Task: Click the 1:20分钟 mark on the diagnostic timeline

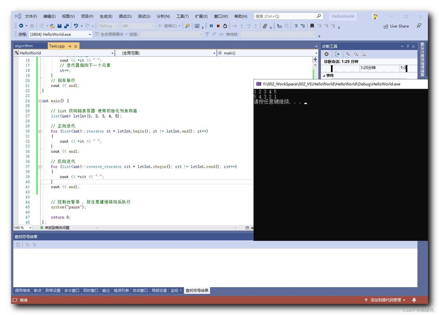Action: click(x=368, y=68)
